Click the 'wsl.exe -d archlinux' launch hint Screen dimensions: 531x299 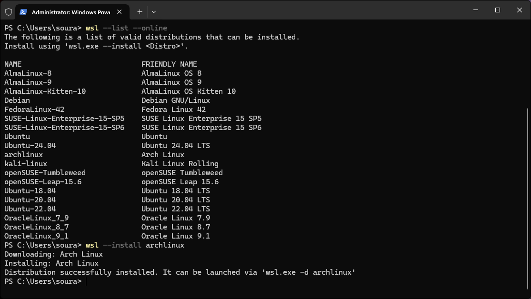click(311, 272)
